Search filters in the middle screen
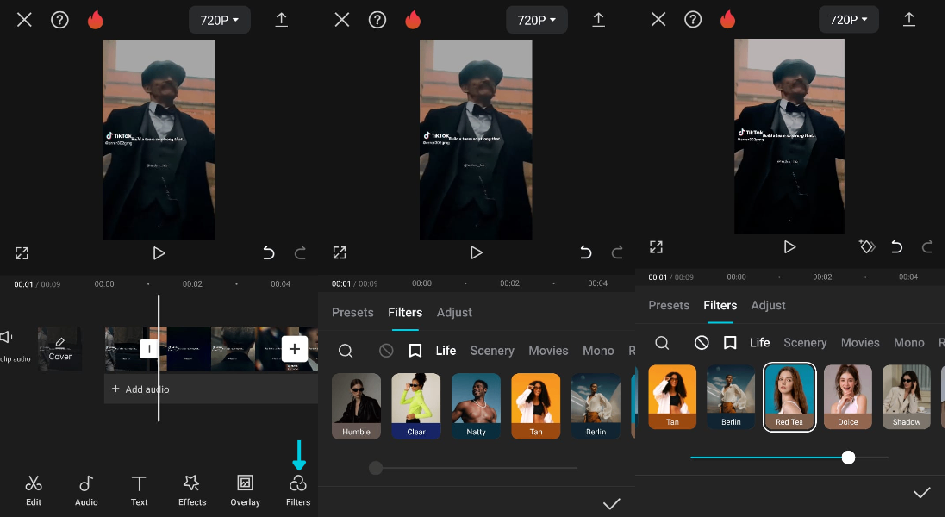948x517 pixels. coord(346,351)
